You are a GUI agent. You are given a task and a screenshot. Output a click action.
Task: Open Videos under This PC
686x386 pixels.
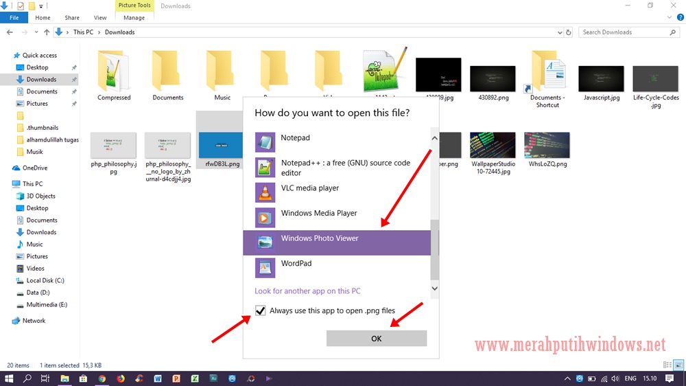pos(35,268)
